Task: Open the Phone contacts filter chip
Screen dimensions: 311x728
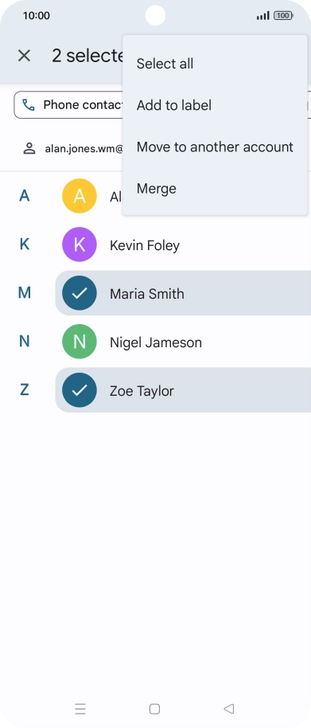Action: [68, 105]
